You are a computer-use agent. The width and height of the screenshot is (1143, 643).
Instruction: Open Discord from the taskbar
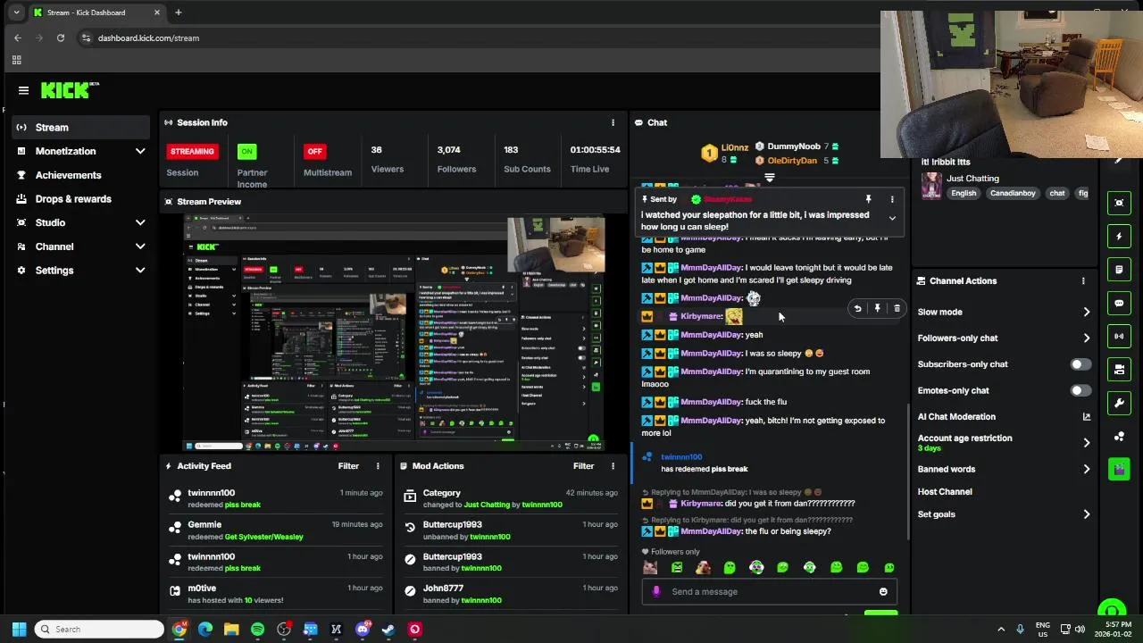tap(363, 630)
